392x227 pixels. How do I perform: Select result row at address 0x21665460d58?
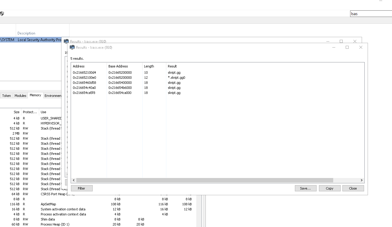pyautogui.click(x=217, y=83)
